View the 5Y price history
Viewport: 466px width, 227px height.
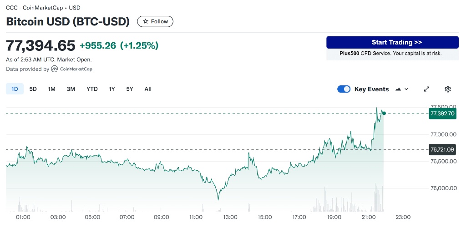(130, 89)
